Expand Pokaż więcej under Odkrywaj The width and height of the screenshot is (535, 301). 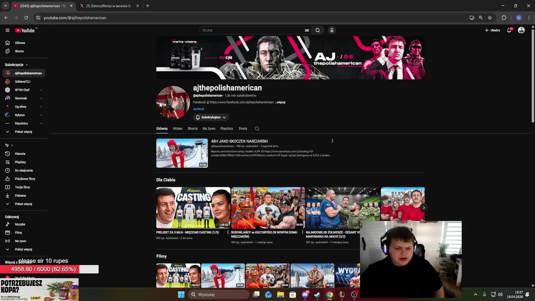tap(24, 250)
